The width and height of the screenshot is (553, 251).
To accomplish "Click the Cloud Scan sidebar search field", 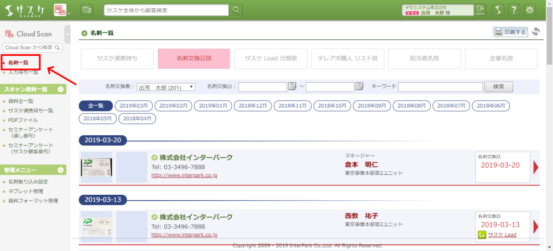I will coord(29,47).
